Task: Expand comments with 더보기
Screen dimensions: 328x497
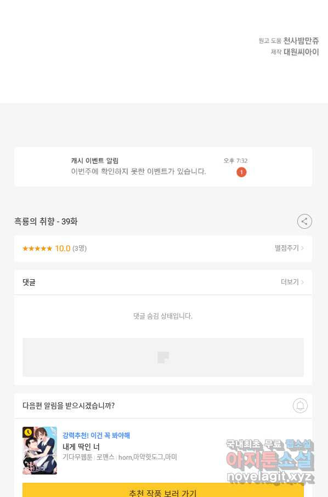Action: [290, 282]
